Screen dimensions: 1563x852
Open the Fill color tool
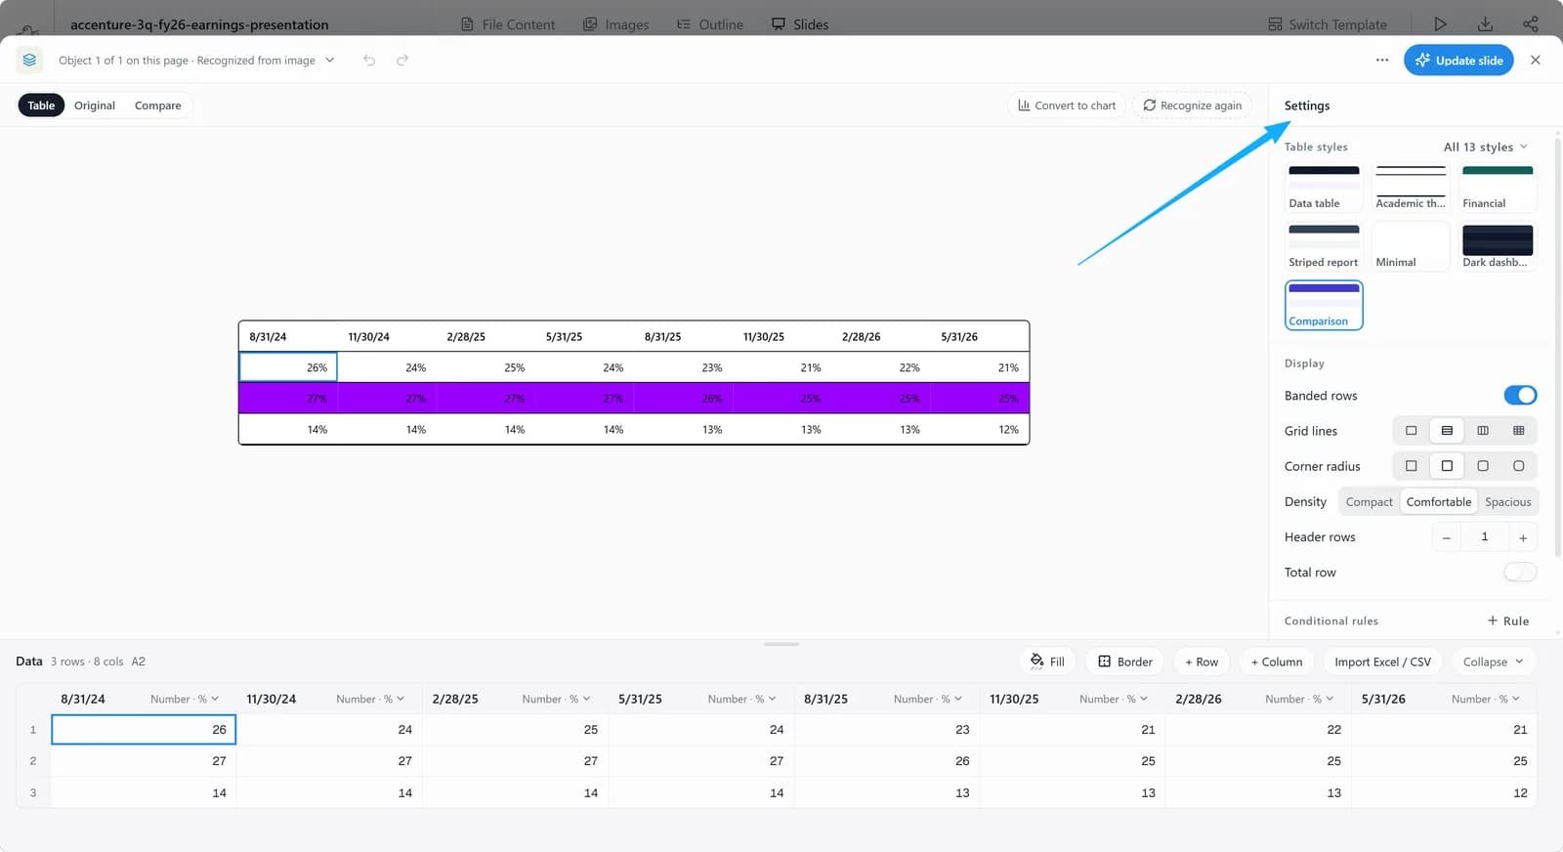(x=1047, y=661)
